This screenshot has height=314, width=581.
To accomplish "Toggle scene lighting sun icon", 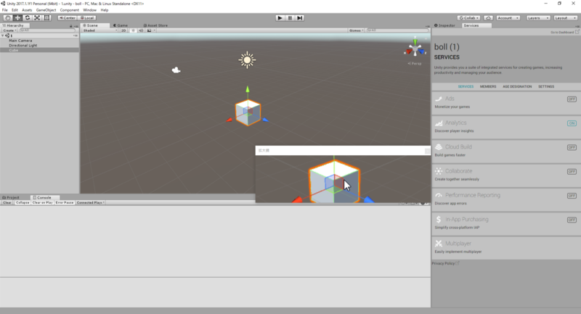I will click(x=133, y=30).
